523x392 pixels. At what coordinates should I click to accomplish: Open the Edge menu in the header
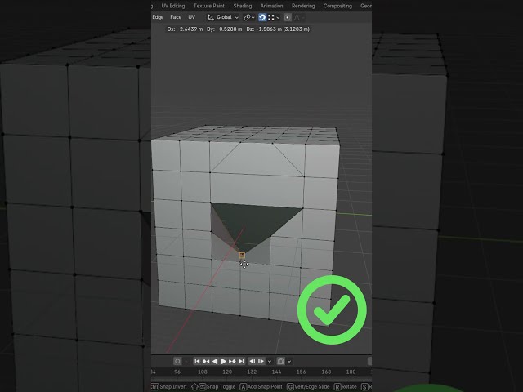(x=158, y=17)
